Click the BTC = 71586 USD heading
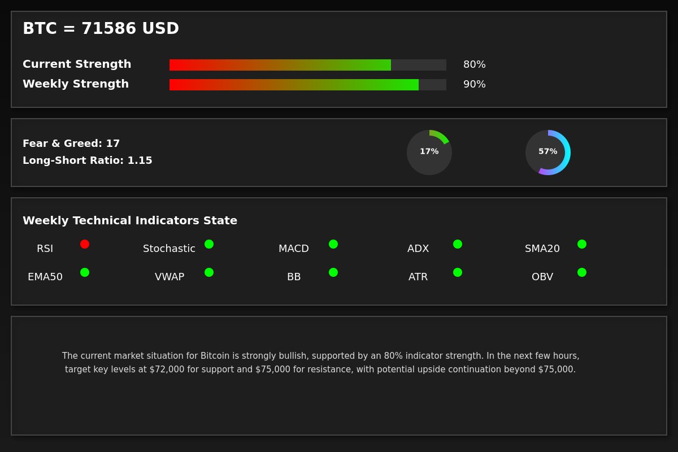Image resolution: width=678 pixels, height=452 pixels. coord(101,29)
